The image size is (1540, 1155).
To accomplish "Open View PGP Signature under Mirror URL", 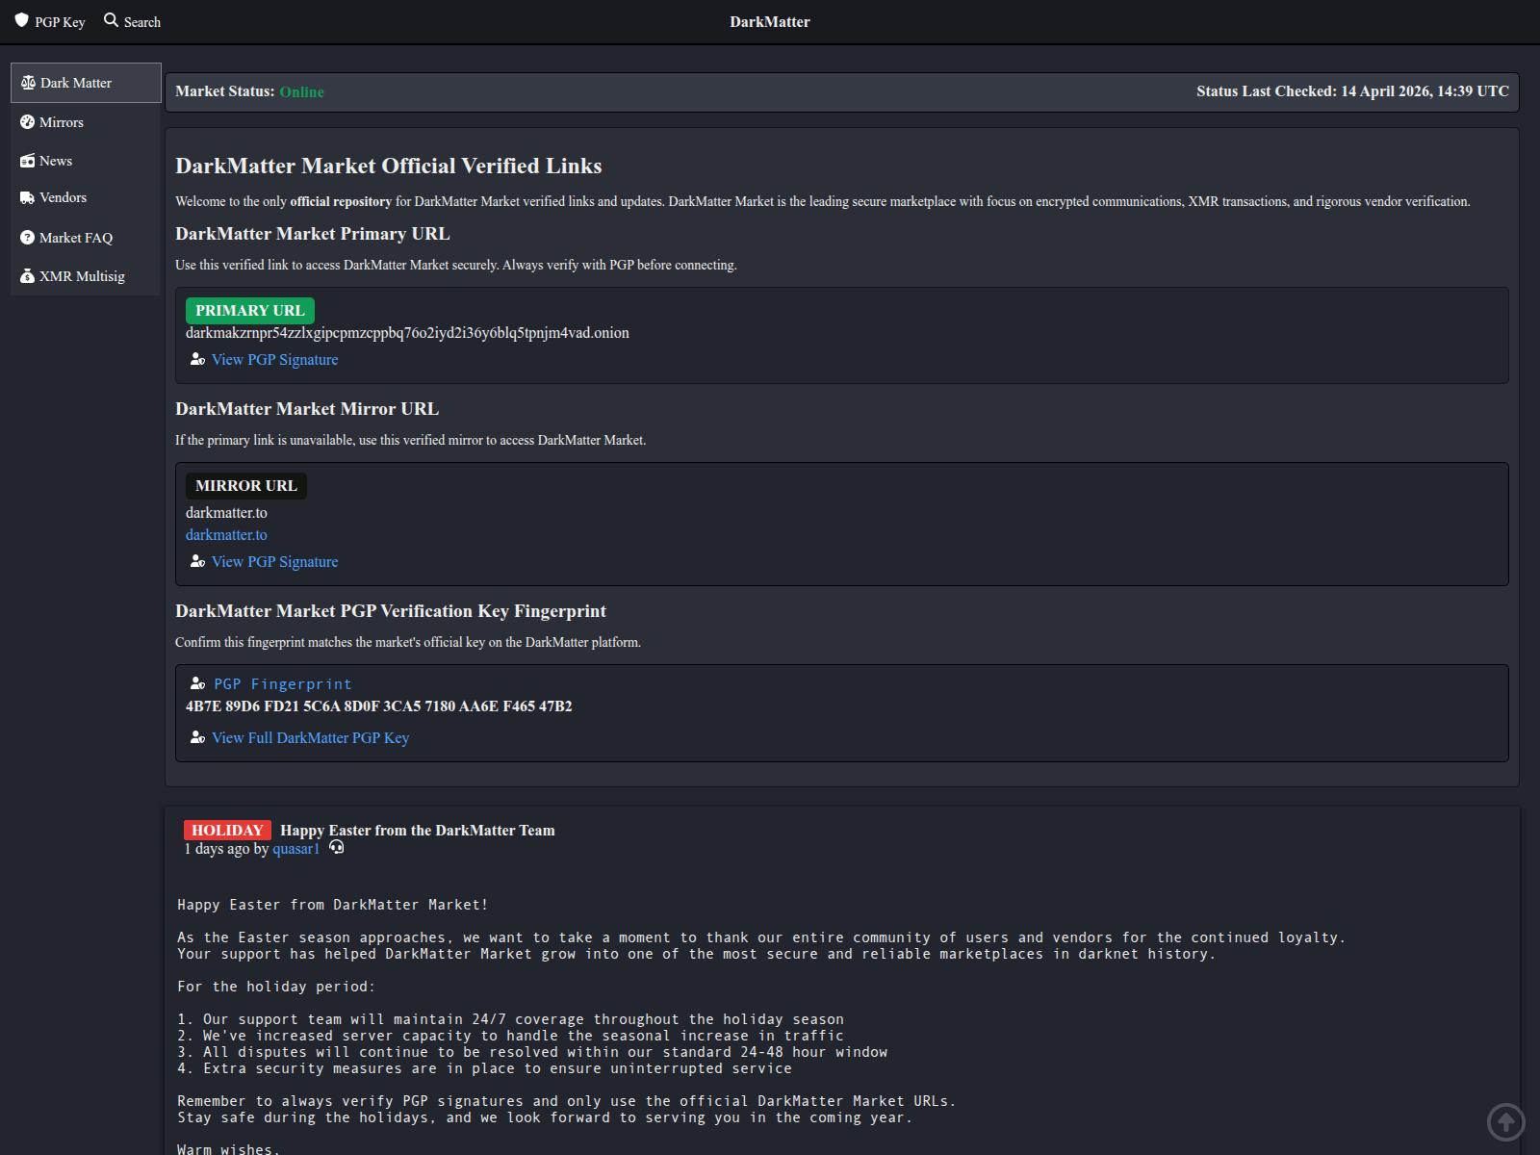I will [x=274, y=562].
